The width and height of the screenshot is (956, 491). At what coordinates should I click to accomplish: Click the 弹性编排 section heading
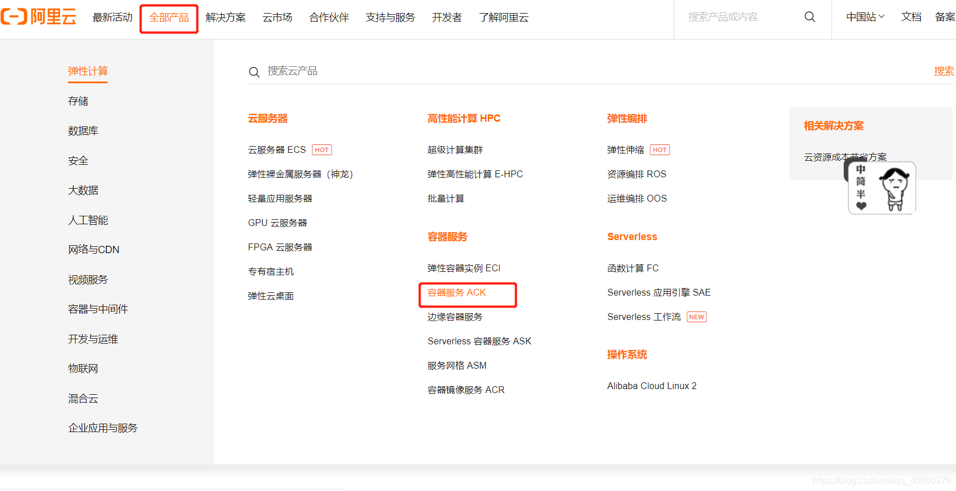pyautogui.click(x=627, y=118)
